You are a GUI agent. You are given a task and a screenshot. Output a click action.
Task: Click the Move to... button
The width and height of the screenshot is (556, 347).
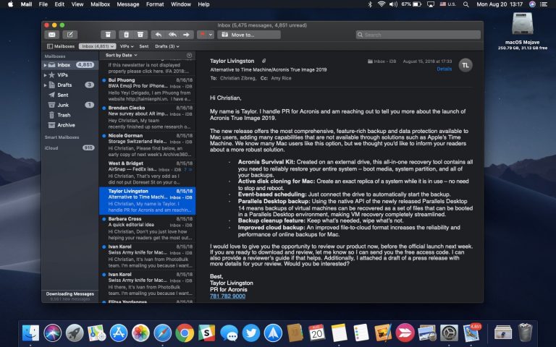(x=249, y=35)
